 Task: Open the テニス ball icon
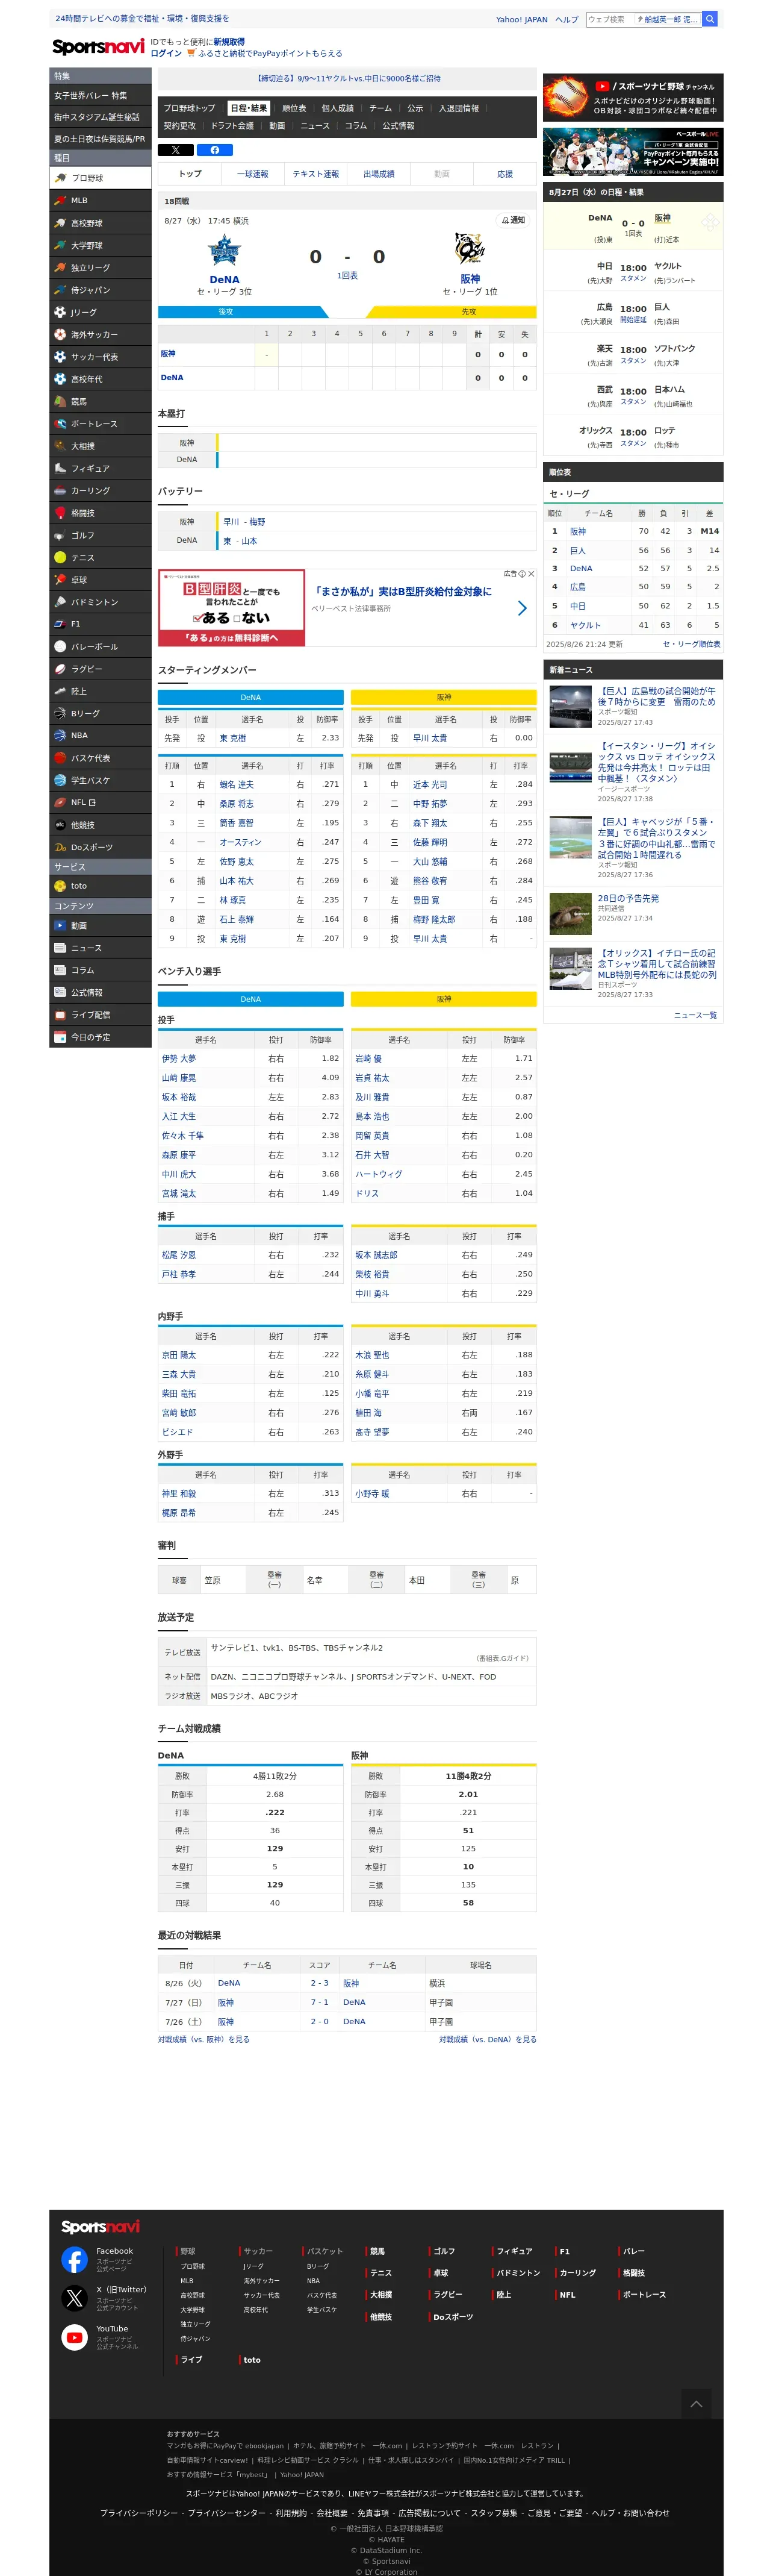coord(60,557)
